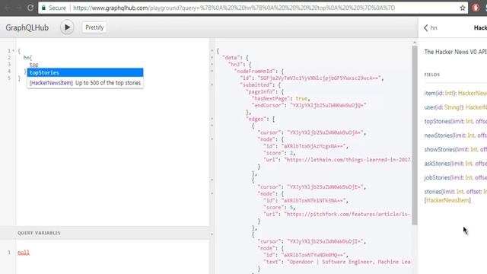The image size is (487, 274).
Task: Click the "score": 5 entry
Action: (x=279, y=207)
